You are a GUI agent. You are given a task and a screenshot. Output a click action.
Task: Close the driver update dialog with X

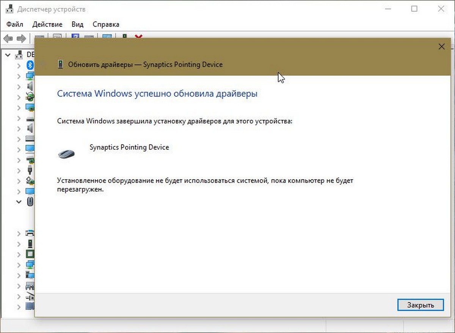pyautogui.click(x=441, y=47)
